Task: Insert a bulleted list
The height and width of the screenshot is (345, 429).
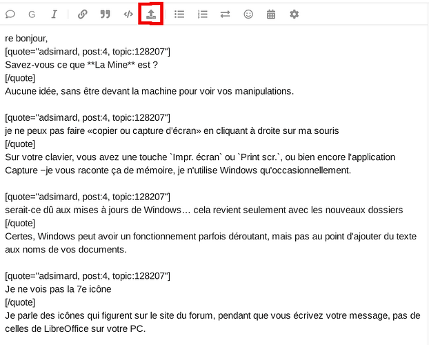Action: (179, 14)
